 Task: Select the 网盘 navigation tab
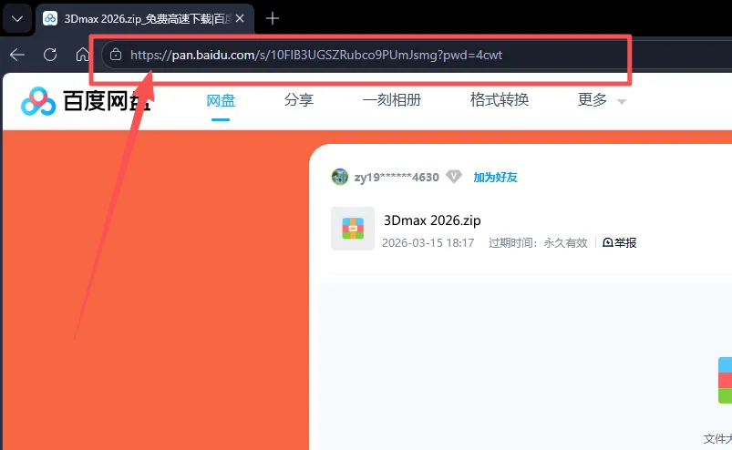221,100
